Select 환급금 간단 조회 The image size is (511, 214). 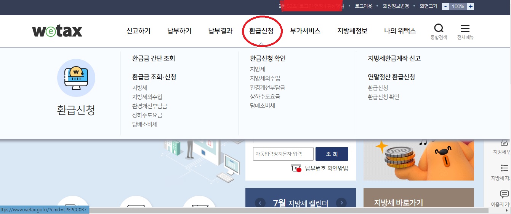[x=154, y=59]
